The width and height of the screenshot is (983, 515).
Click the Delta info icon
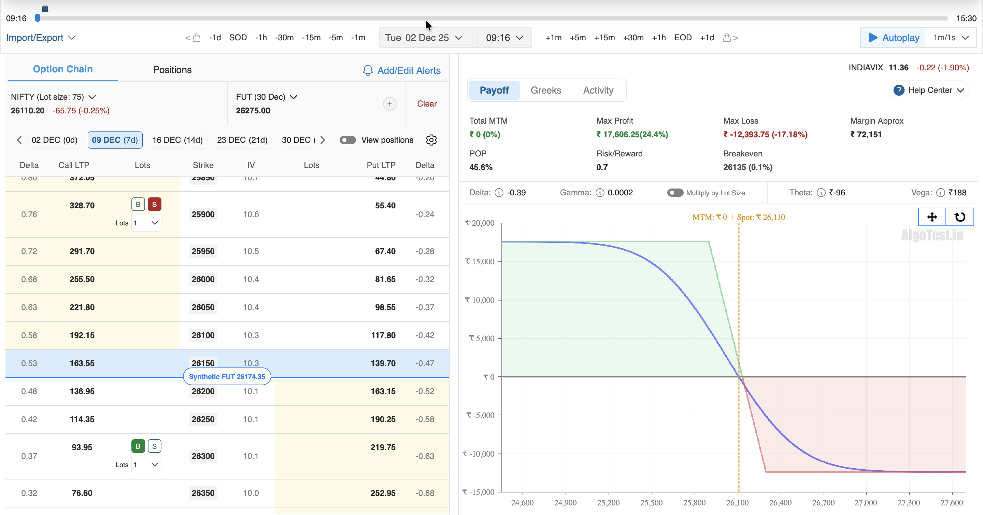(499, 193)
